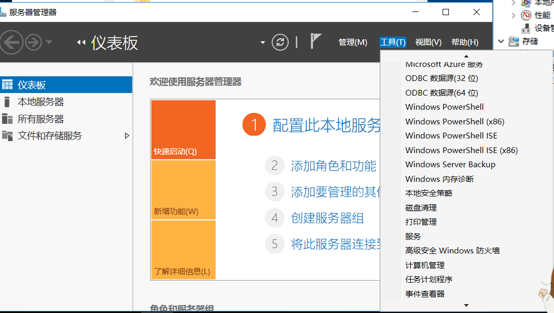Image resolution: width=554 pixels, height=313 pixels.
Task: Click the 添加要管理的其他服务器 link
Action: pyautogui.click(x=336, y=192)
